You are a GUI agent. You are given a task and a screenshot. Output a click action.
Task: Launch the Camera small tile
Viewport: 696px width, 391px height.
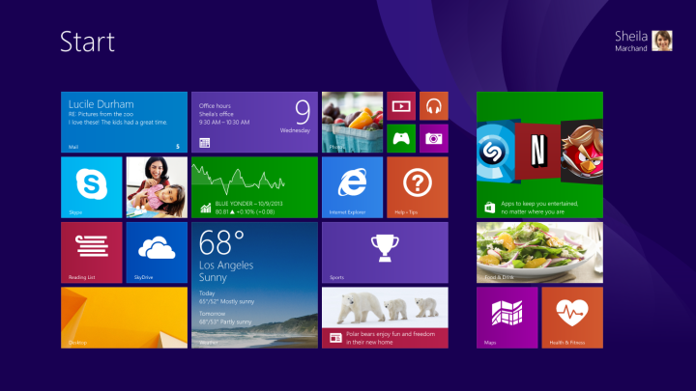click(x=433, y=139)
